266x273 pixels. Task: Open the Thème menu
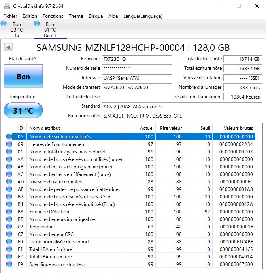(76, 16)
